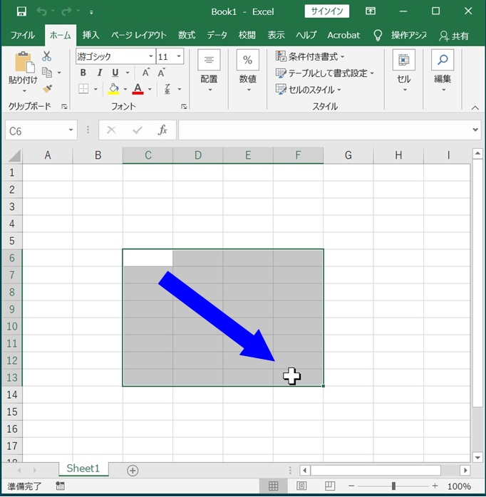
Task: Switch to the 校閲 tab
Action: pos(247,35)
